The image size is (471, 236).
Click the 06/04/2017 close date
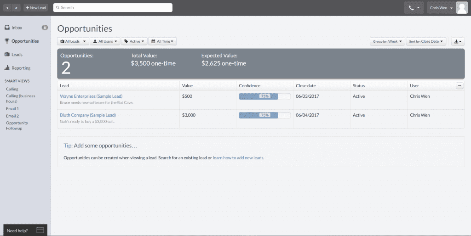(307, 115)
